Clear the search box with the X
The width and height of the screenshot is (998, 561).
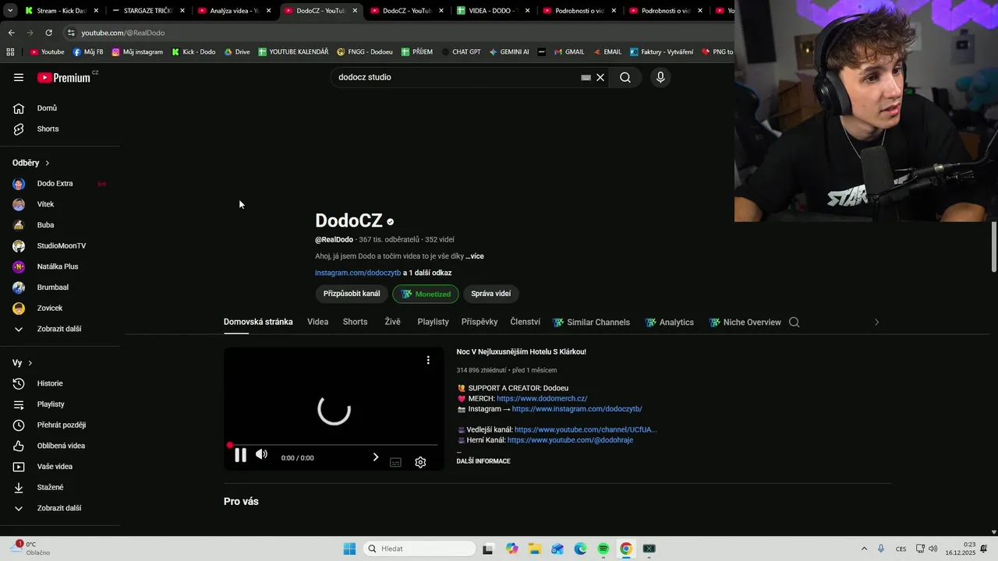[600, 77]
